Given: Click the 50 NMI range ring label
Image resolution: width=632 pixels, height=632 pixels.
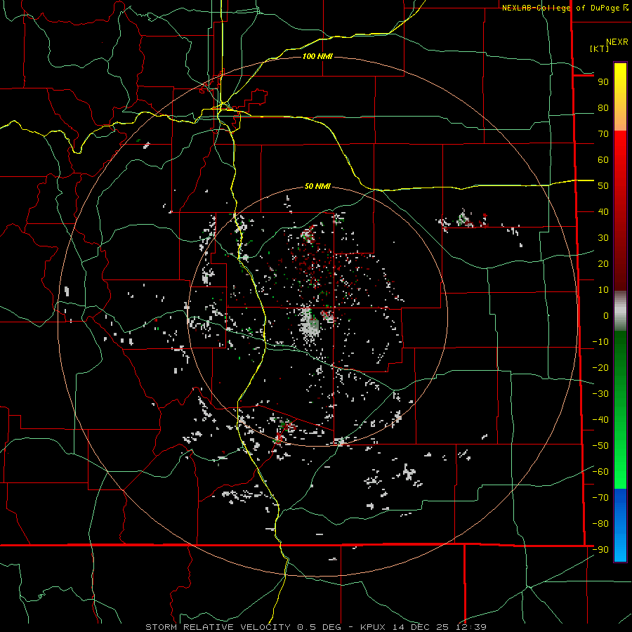Looking at the screenshot, I should [317, 186].
